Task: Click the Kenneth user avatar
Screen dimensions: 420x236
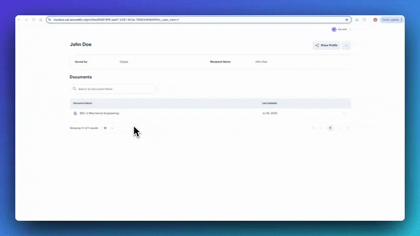Action: click(x=334, y=29)
